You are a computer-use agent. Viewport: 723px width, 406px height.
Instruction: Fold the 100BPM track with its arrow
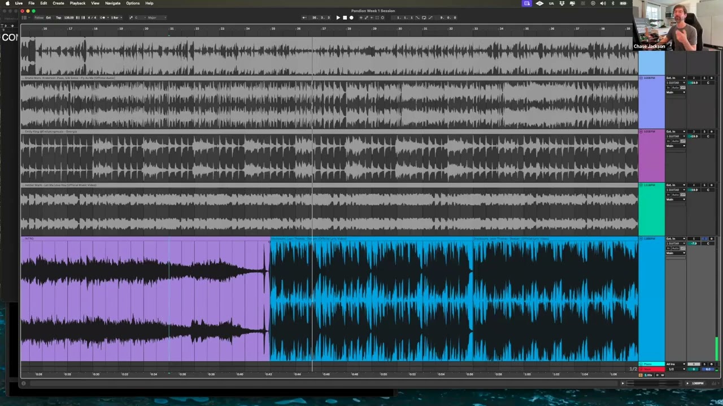coord(641,78)
